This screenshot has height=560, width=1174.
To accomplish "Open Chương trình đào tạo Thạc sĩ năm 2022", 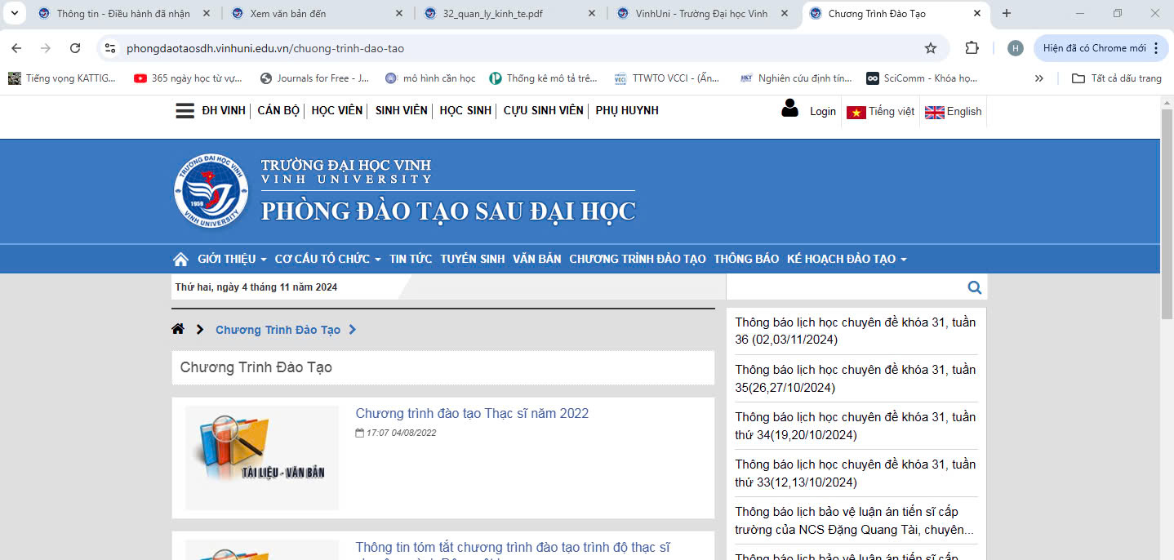I will (x=472, y=413).
